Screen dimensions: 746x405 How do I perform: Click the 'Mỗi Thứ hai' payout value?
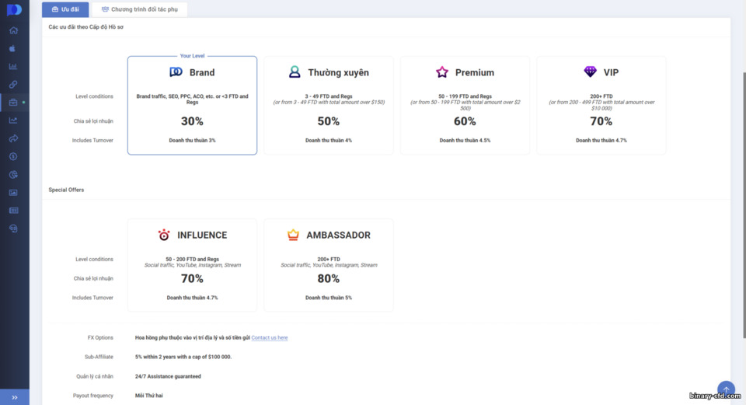(x=149, y=396)
